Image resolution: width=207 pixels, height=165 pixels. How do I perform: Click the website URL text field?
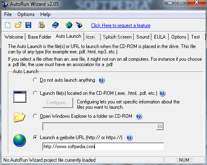pyautogui.click(x=103, y=147)
